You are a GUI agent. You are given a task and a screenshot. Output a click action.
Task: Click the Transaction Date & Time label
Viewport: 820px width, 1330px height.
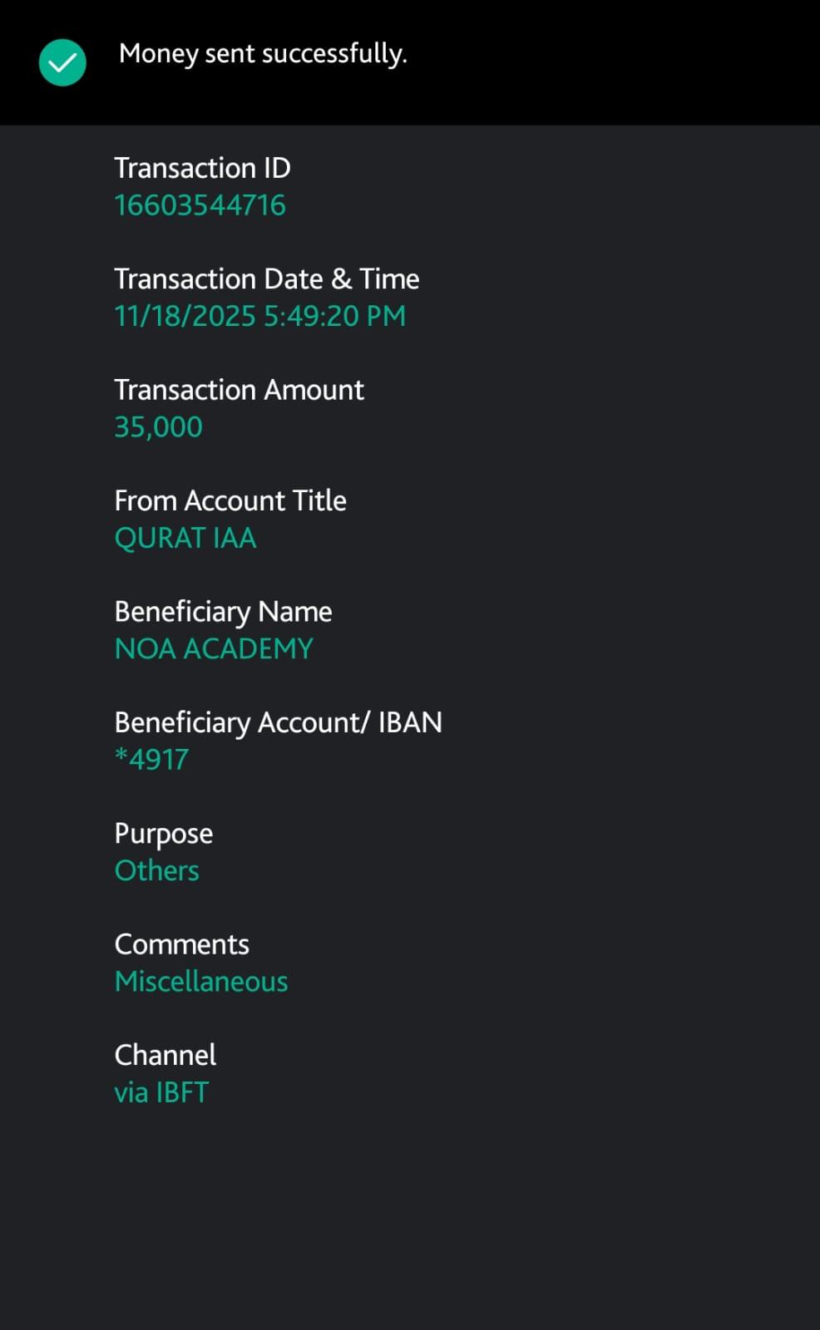pyautogui.click(x=266, y=279)
